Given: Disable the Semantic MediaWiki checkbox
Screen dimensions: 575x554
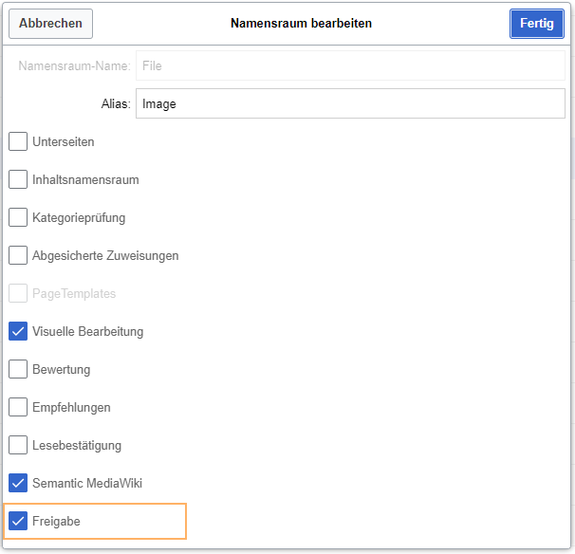Looking at the screenshot, I should point(18,483).
